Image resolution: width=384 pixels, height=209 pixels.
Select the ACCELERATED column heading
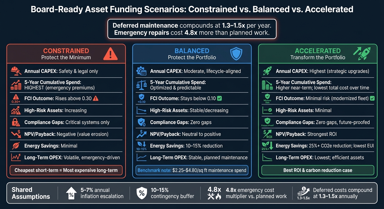[318, 51]
